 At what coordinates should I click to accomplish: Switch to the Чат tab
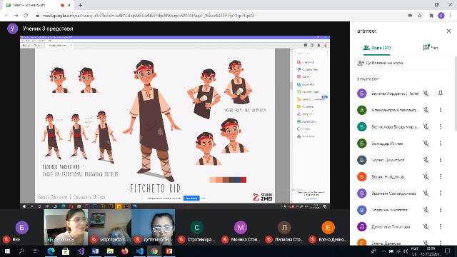pyautogui.click(x=431, y=48)
